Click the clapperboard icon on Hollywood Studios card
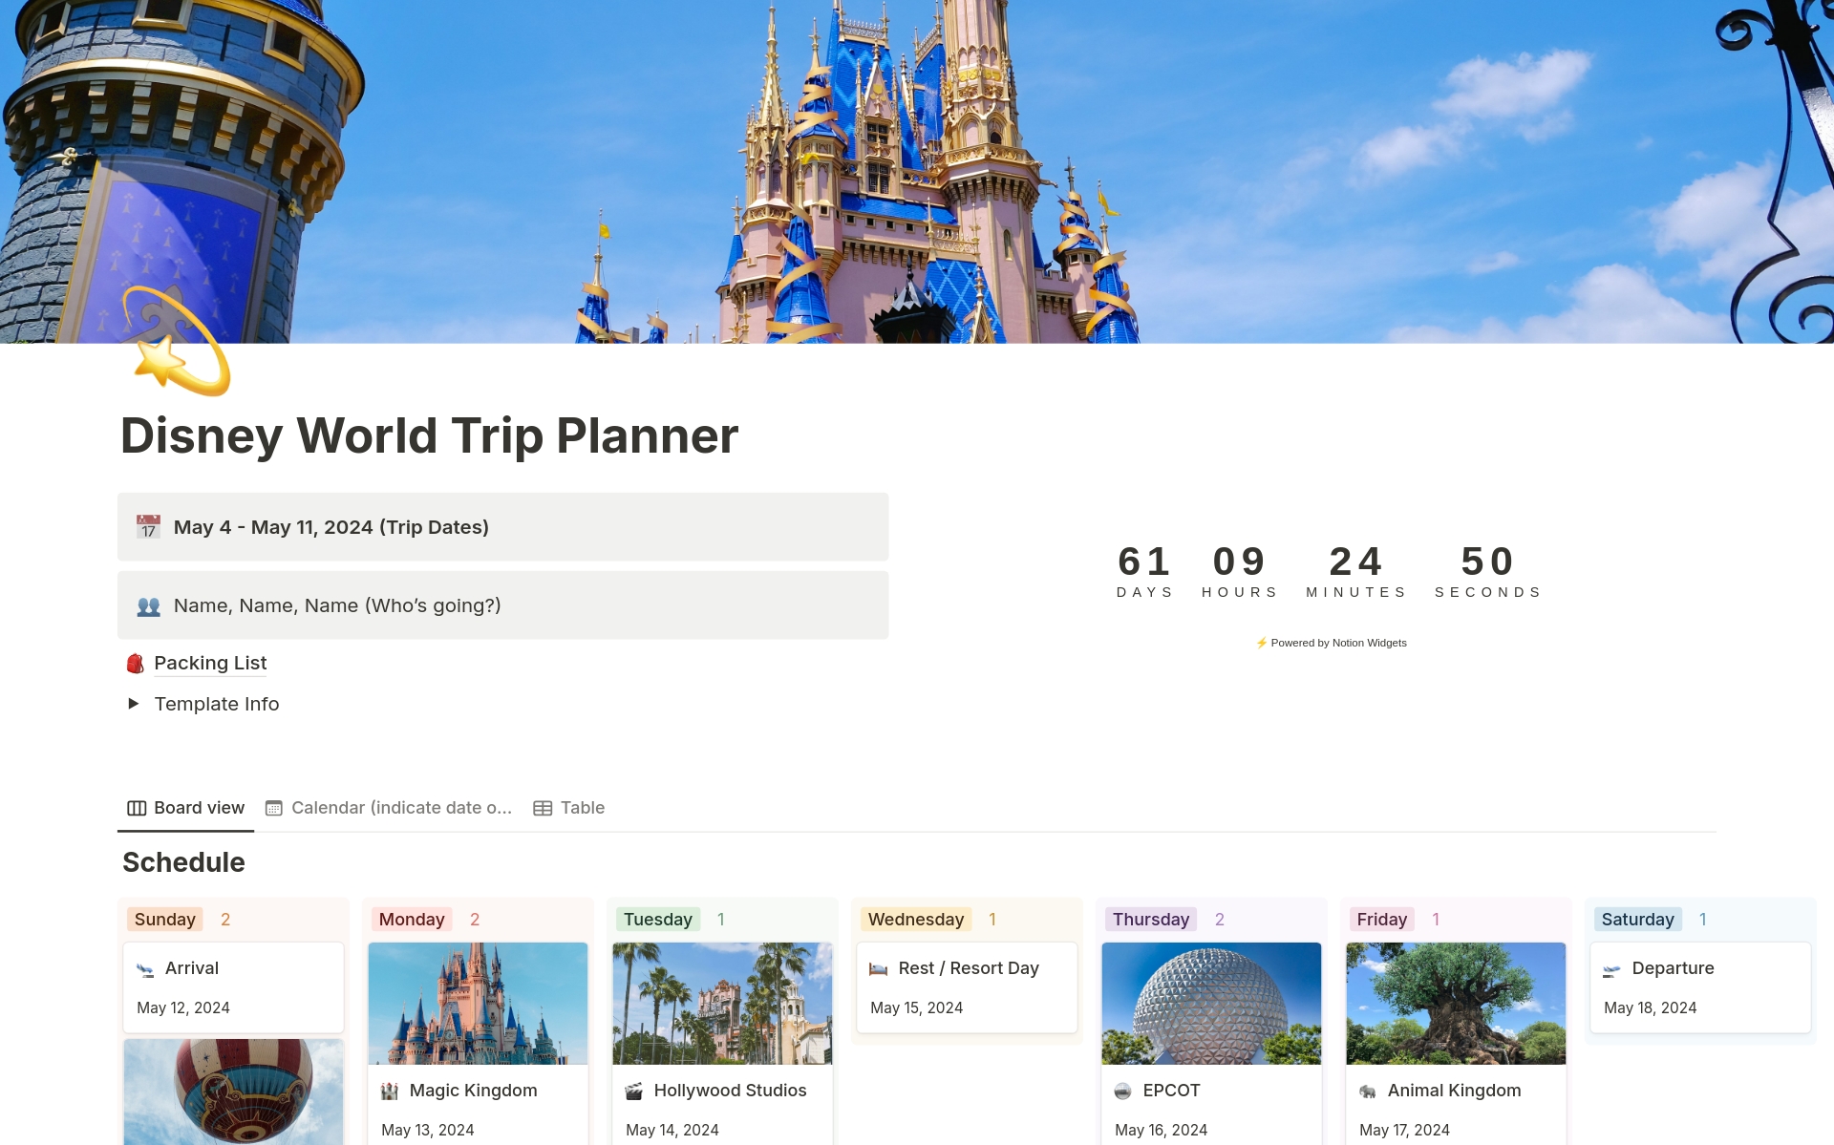Screen dimensions: 1834x1145 (633, 1092)
